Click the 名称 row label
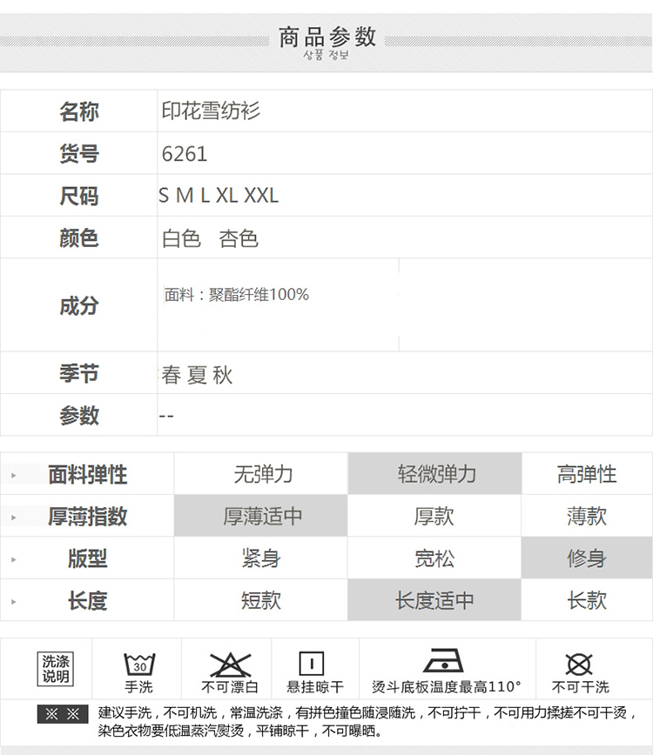This screenshot has height=755, width=653. pos(79,111)
